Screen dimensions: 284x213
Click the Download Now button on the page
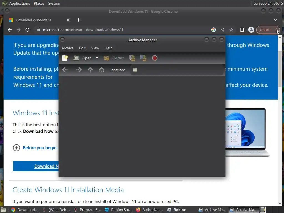click(x=36, y=166)
